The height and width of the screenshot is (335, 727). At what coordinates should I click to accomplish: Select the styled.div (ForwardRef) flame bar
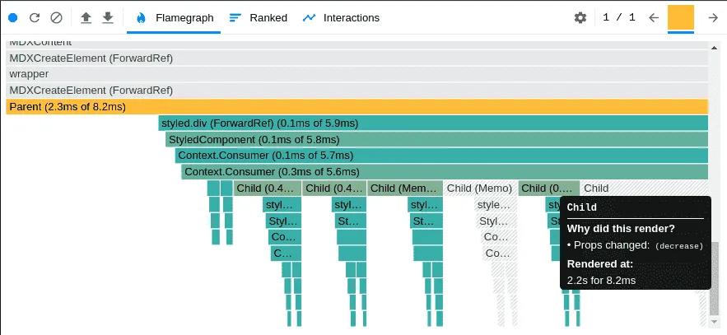433,123
